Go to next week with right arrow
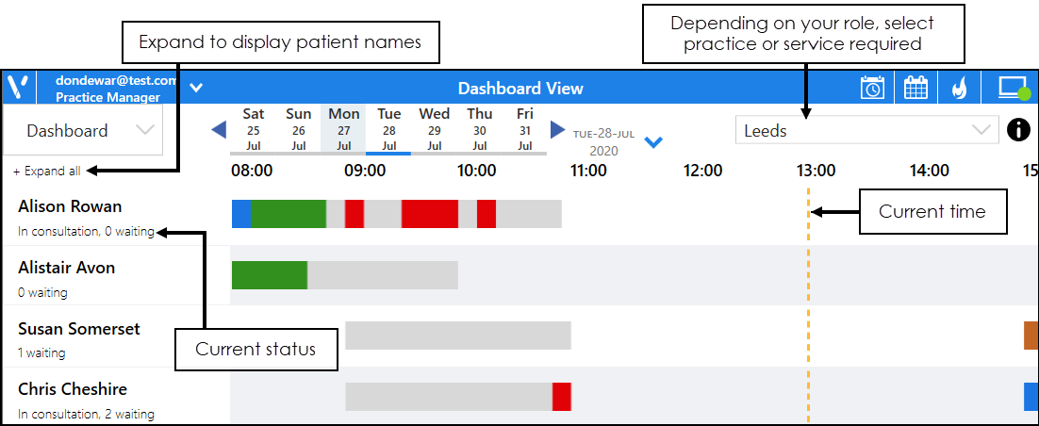Screen dimensions: 1039x426 [558, 129]
